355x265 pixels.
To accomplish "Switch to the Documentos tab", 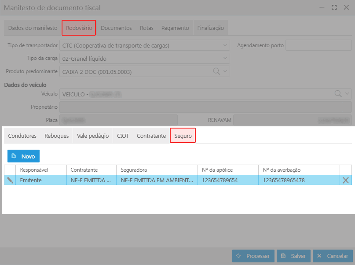I will 116,28.
